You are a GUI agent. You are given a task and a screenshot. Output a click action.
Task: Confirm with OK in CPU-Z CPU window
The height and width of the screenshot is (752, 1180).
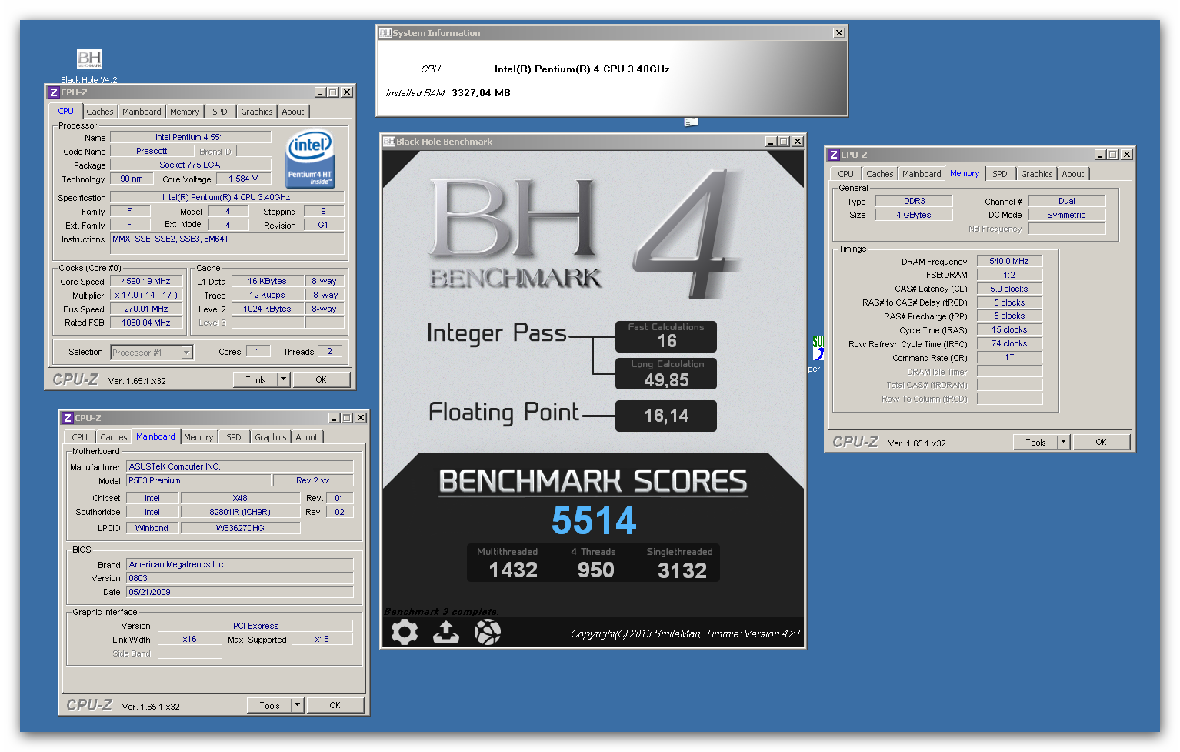coord(321,379)
